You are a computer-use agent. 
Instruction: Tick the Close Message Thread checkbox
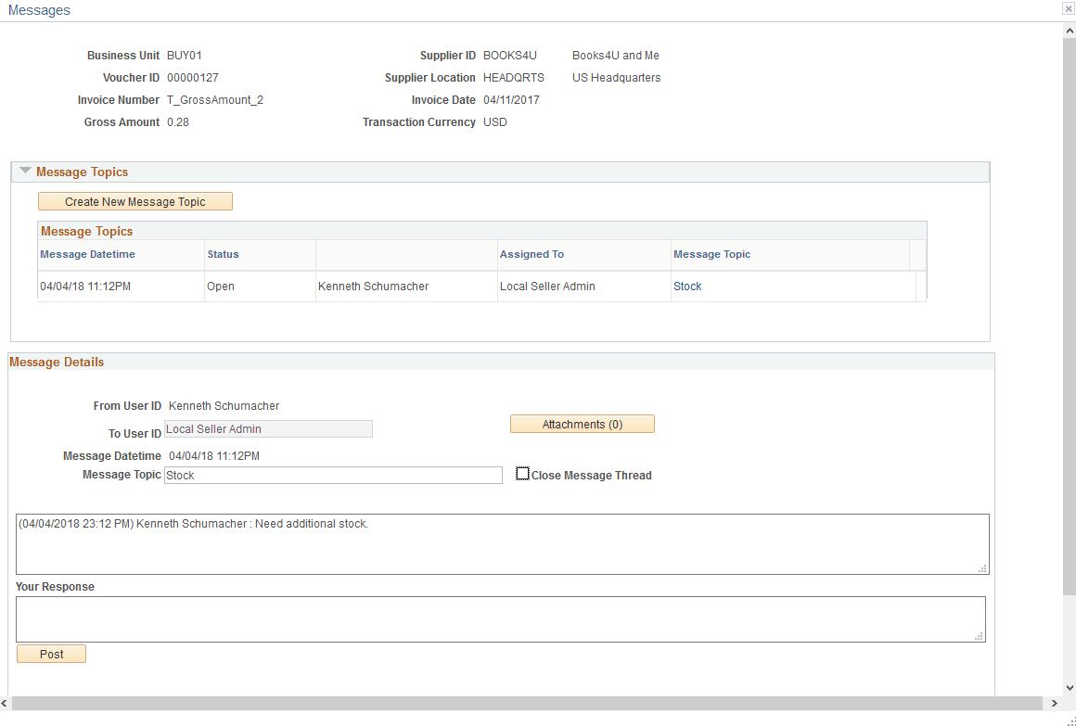523,474
